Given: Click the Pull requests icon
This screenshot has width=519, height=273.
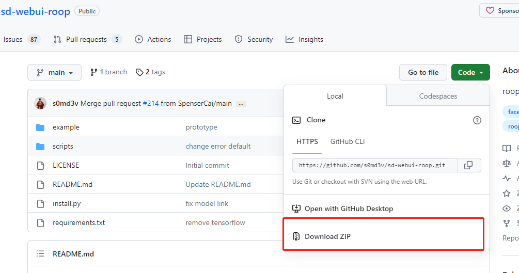Looking at the screenshot, I should coord(57,39).
